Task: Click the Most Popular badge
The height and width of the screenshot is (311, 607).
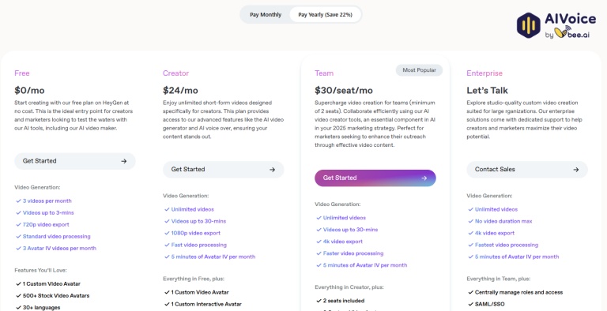Action: (x=419, y=70)
